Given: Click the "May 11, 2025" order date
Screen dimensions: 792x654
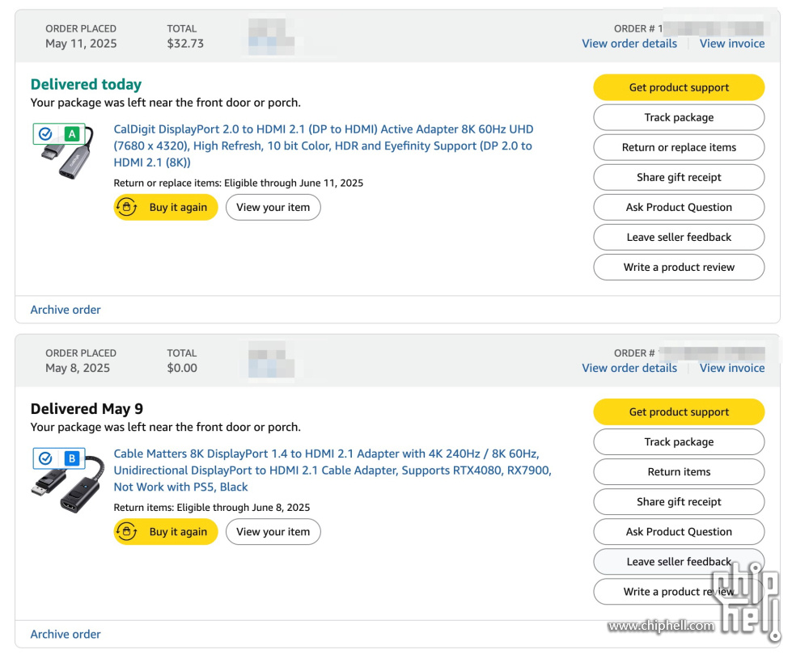Looking at the screenshot, I should pos(81,44).
